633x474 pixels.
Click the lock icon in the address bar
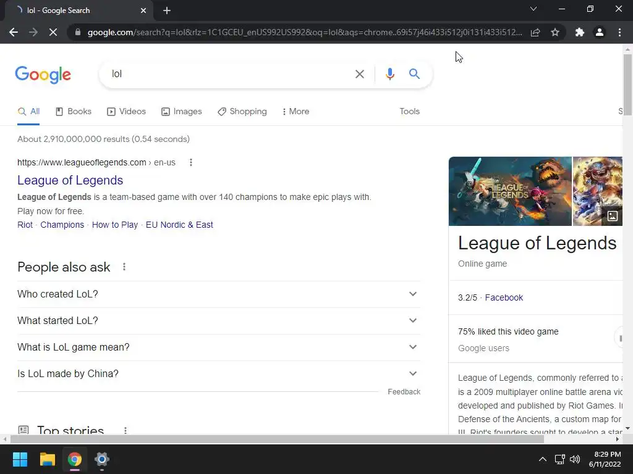[78, 32]
